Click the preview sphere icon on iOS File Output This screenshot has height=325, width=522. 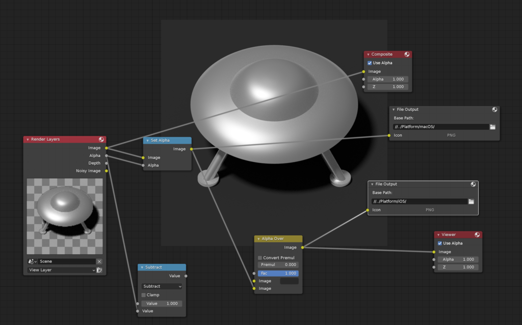click(473, 184)
